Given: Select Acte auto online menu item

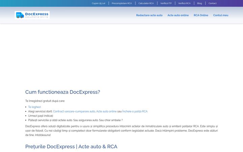Looking at the screenshot, I should 178,15.
